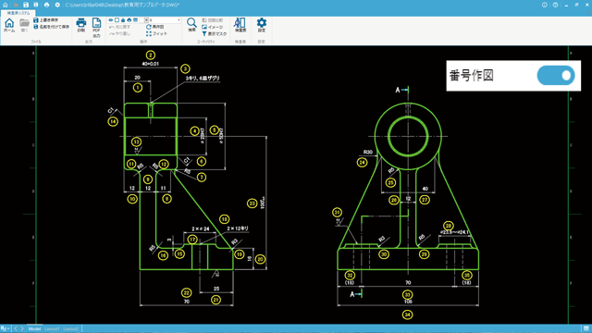
Task: Click フィット fit to view
Action: pyautogui.click(x=156, y=34)
